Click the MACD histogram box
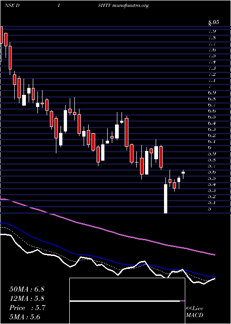This screenshot has height=324, width=231. pyautogui.click(x=127, y=301)
